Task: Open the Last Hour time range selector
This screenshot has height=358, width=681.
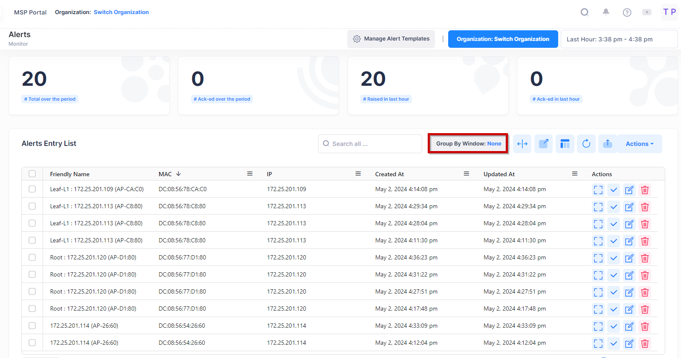Action: click(x=619, y=39)
